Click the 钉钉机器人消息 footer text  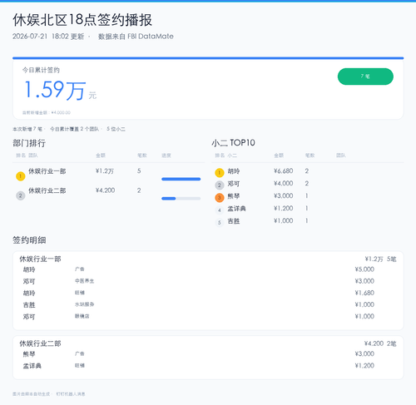tap(71, 394)
